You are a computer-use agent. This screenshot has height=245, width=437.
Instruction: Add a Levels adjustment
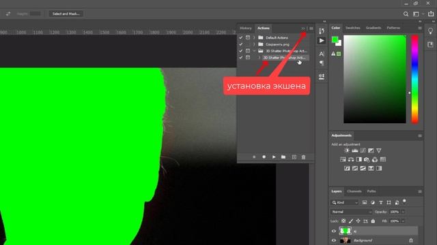tap(355, 150)
